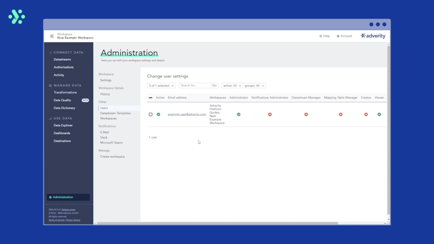The image size is (434, 244).
Task: Open workspace Settings submenu item
Action: click(106, 80)
